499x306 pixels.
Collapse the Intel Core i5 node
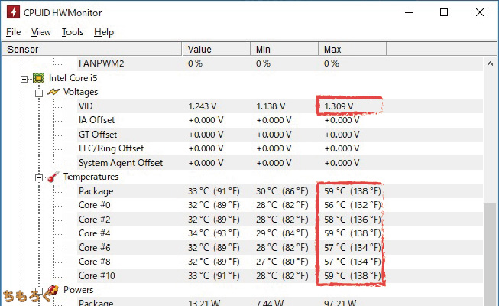coord(24,79)
